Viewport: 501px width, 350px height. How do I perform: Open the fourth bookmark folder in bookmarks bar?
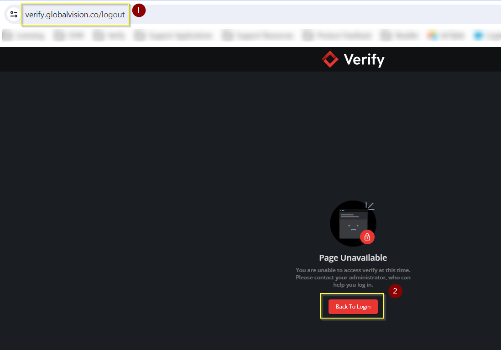point(173,36)
